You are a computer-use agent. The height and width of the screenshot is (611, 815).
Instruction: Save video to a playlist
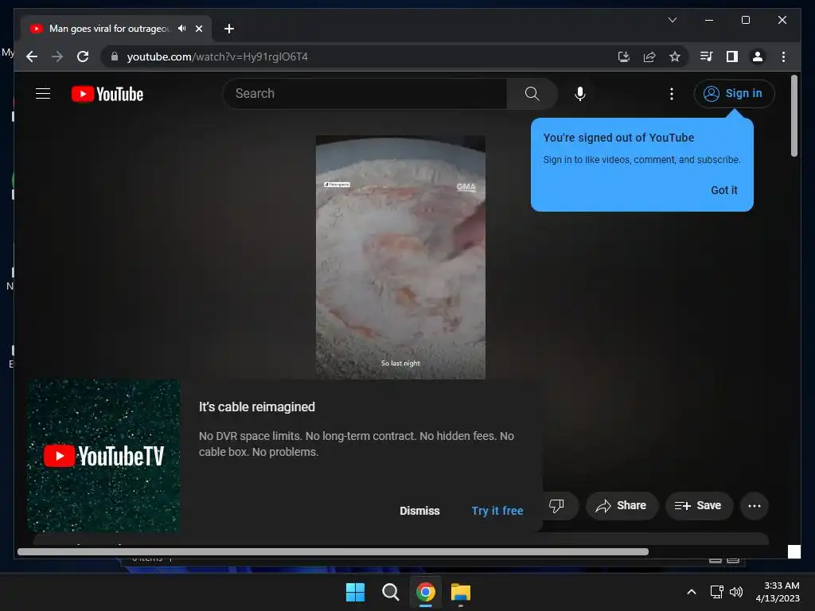click(699, 505)
